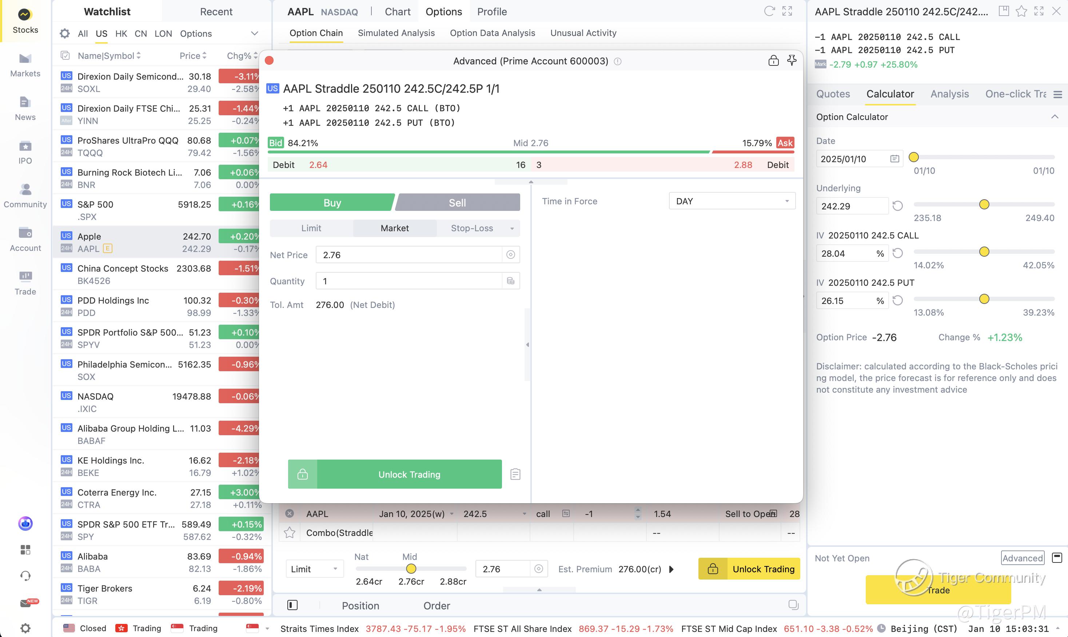This screenshot has height=637, width=1068.
Task: Toggle the bottom panel layout icon
Action: pos(292,605)
